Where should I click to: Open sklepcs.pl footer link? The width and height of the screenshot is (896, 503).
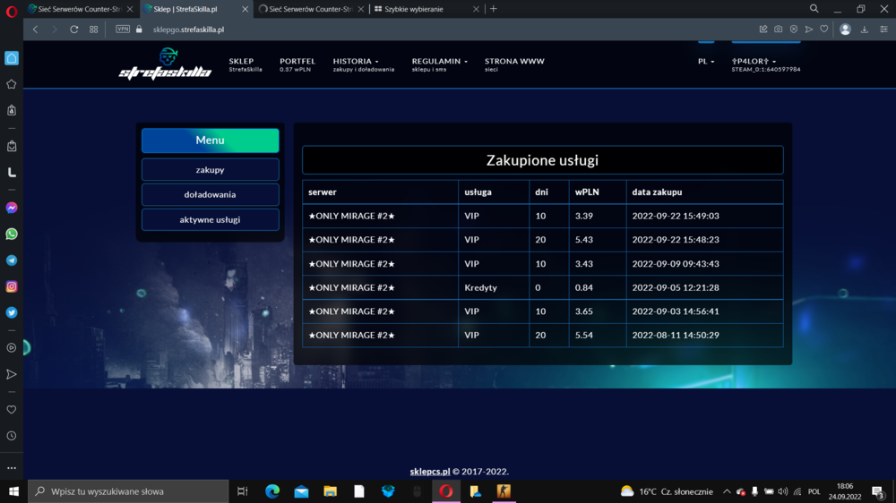click(430, 472)
